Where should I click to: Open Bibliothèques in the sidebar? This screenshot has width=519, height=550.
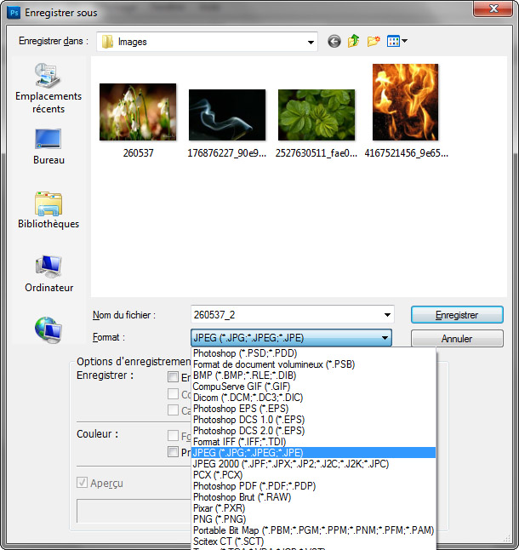(48, 209)
